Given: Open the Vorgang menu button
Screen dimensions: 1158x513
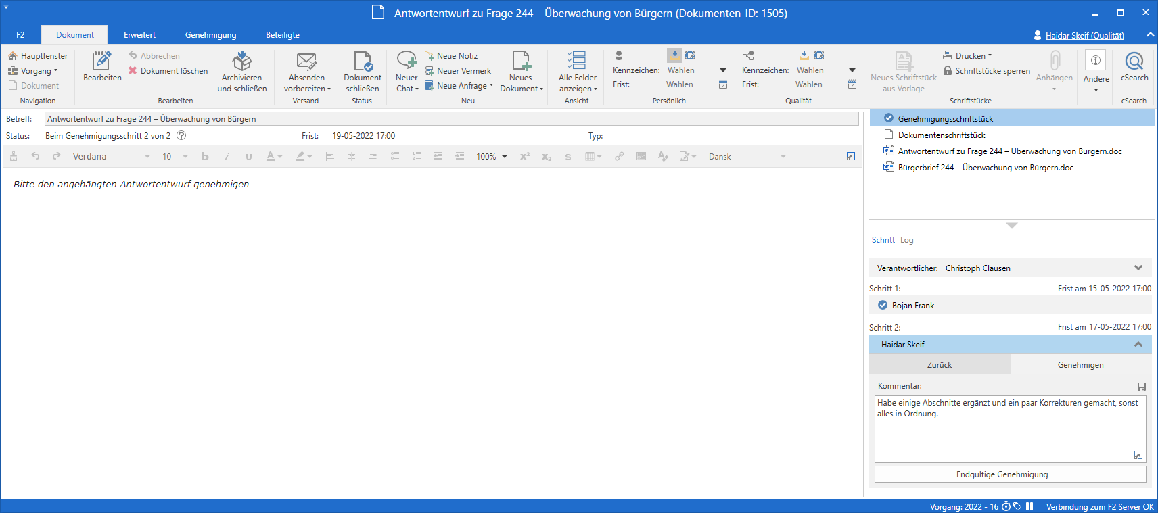Looking at the screenshot, I should pos(33,71).
